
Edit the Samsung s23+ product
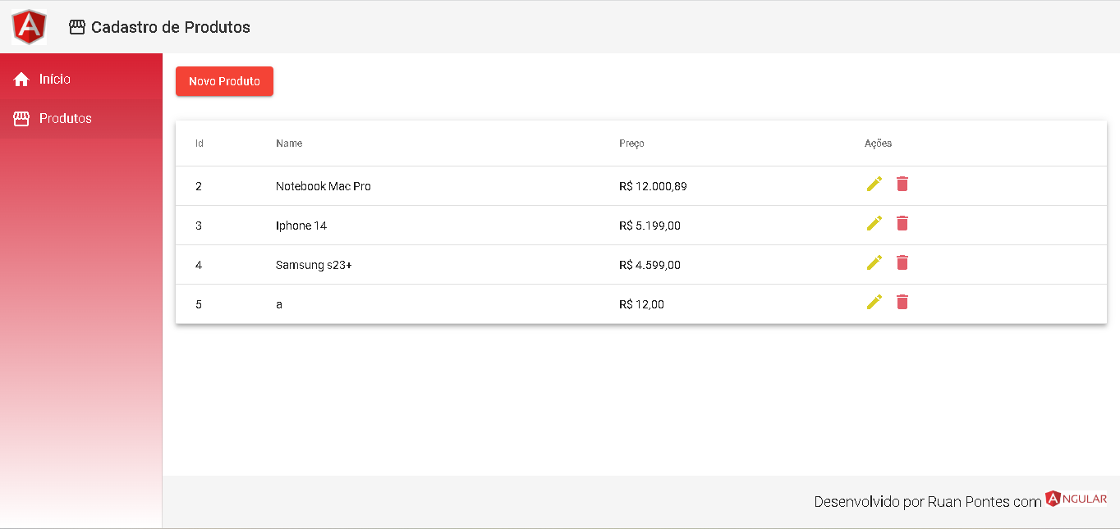(874, 262)
